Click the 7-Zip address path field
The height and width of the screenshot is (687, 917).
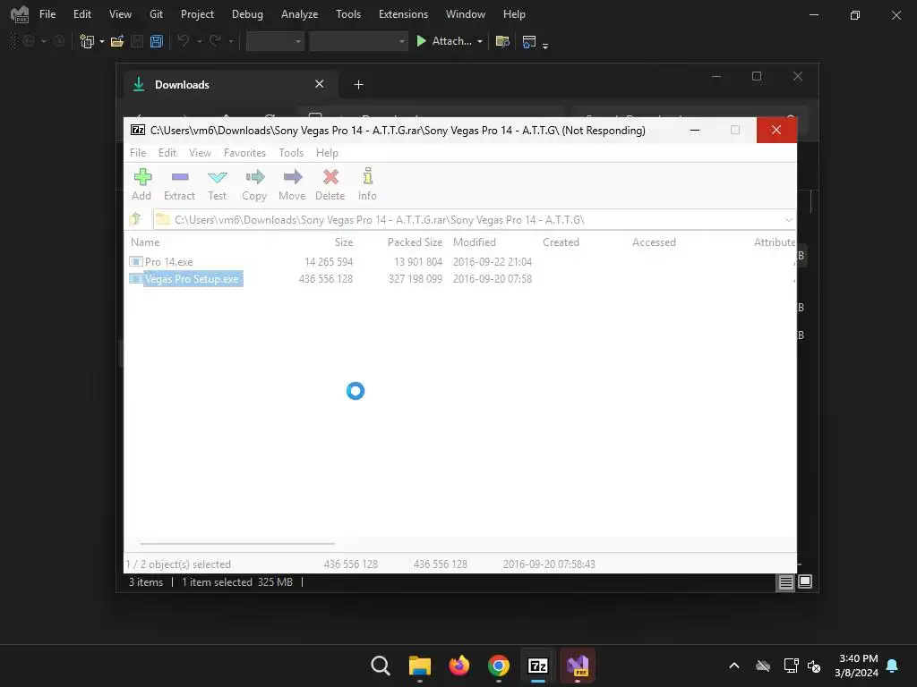[475, 220]
